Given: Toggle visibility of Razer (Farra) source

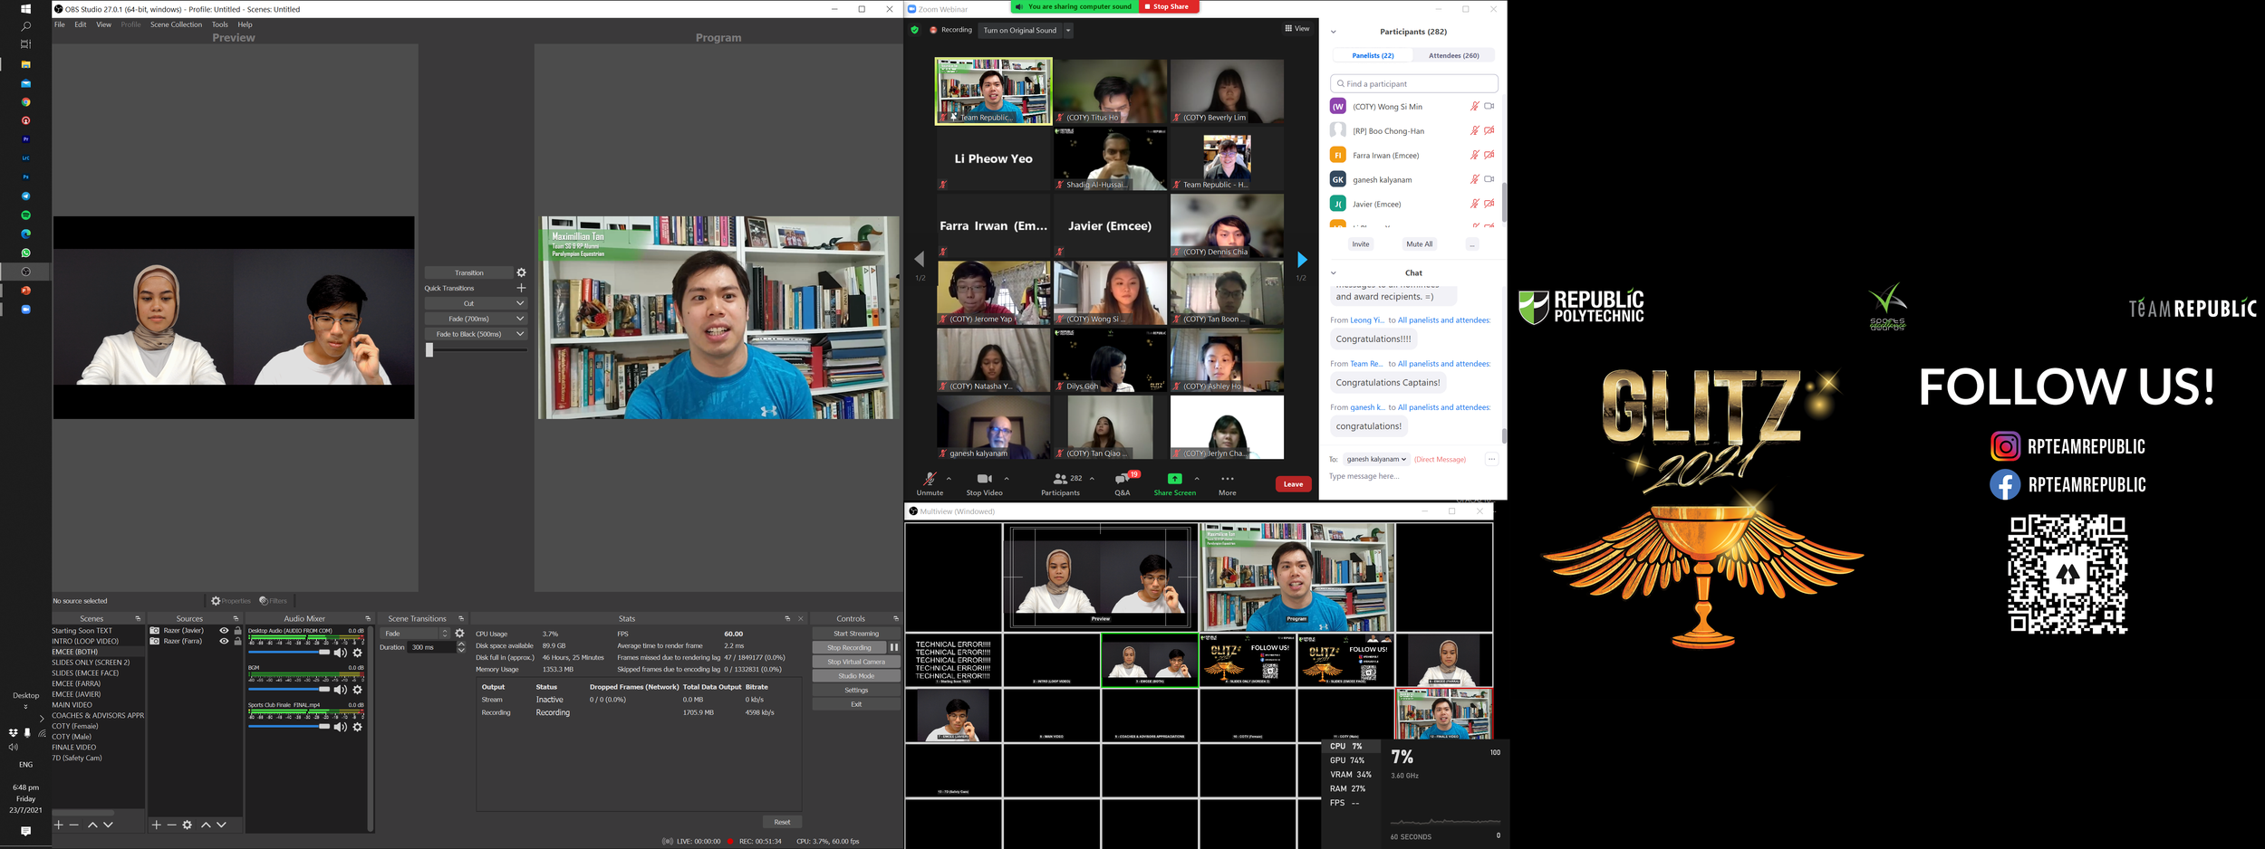Looking at the screenshot, I should point(224,641).
